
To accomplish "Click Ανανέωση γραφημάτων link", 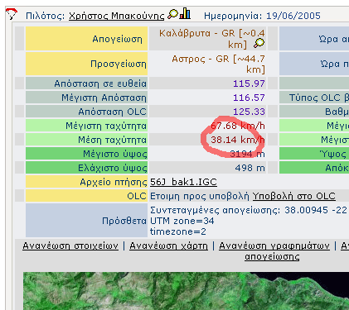I will [x=274, y=246].
